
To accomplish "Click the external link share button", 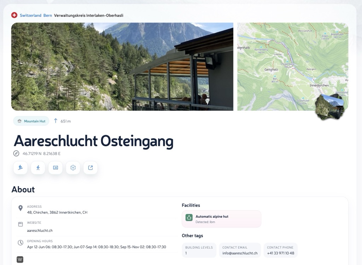I will pyautogui.click(x=90, y=168).
